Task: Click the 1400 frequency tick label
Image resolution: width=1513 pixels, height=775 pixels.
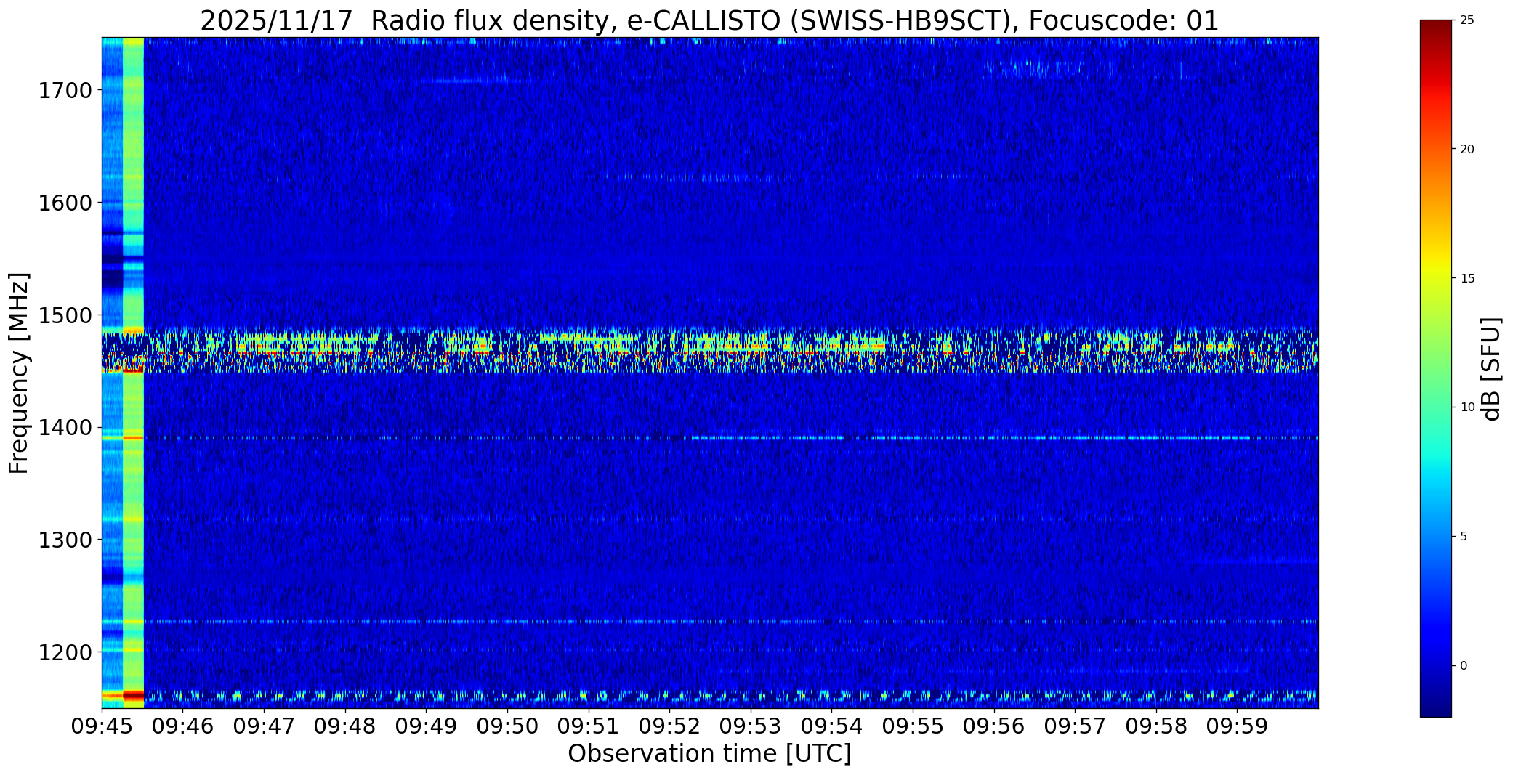Action: click(65, 428)
